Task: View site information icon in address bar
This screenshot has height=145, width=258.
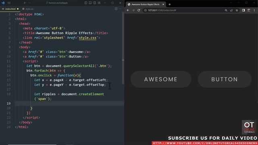Action: [x=145, y=10]
